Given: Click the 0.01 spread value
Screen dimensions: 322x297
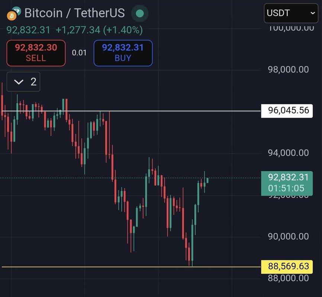Looking at the screenshot, I should (79, 53).
